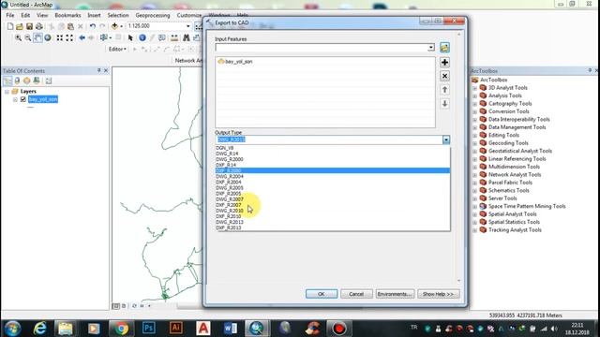Click the Fixed Zoom In icon

tap(60, 37)
